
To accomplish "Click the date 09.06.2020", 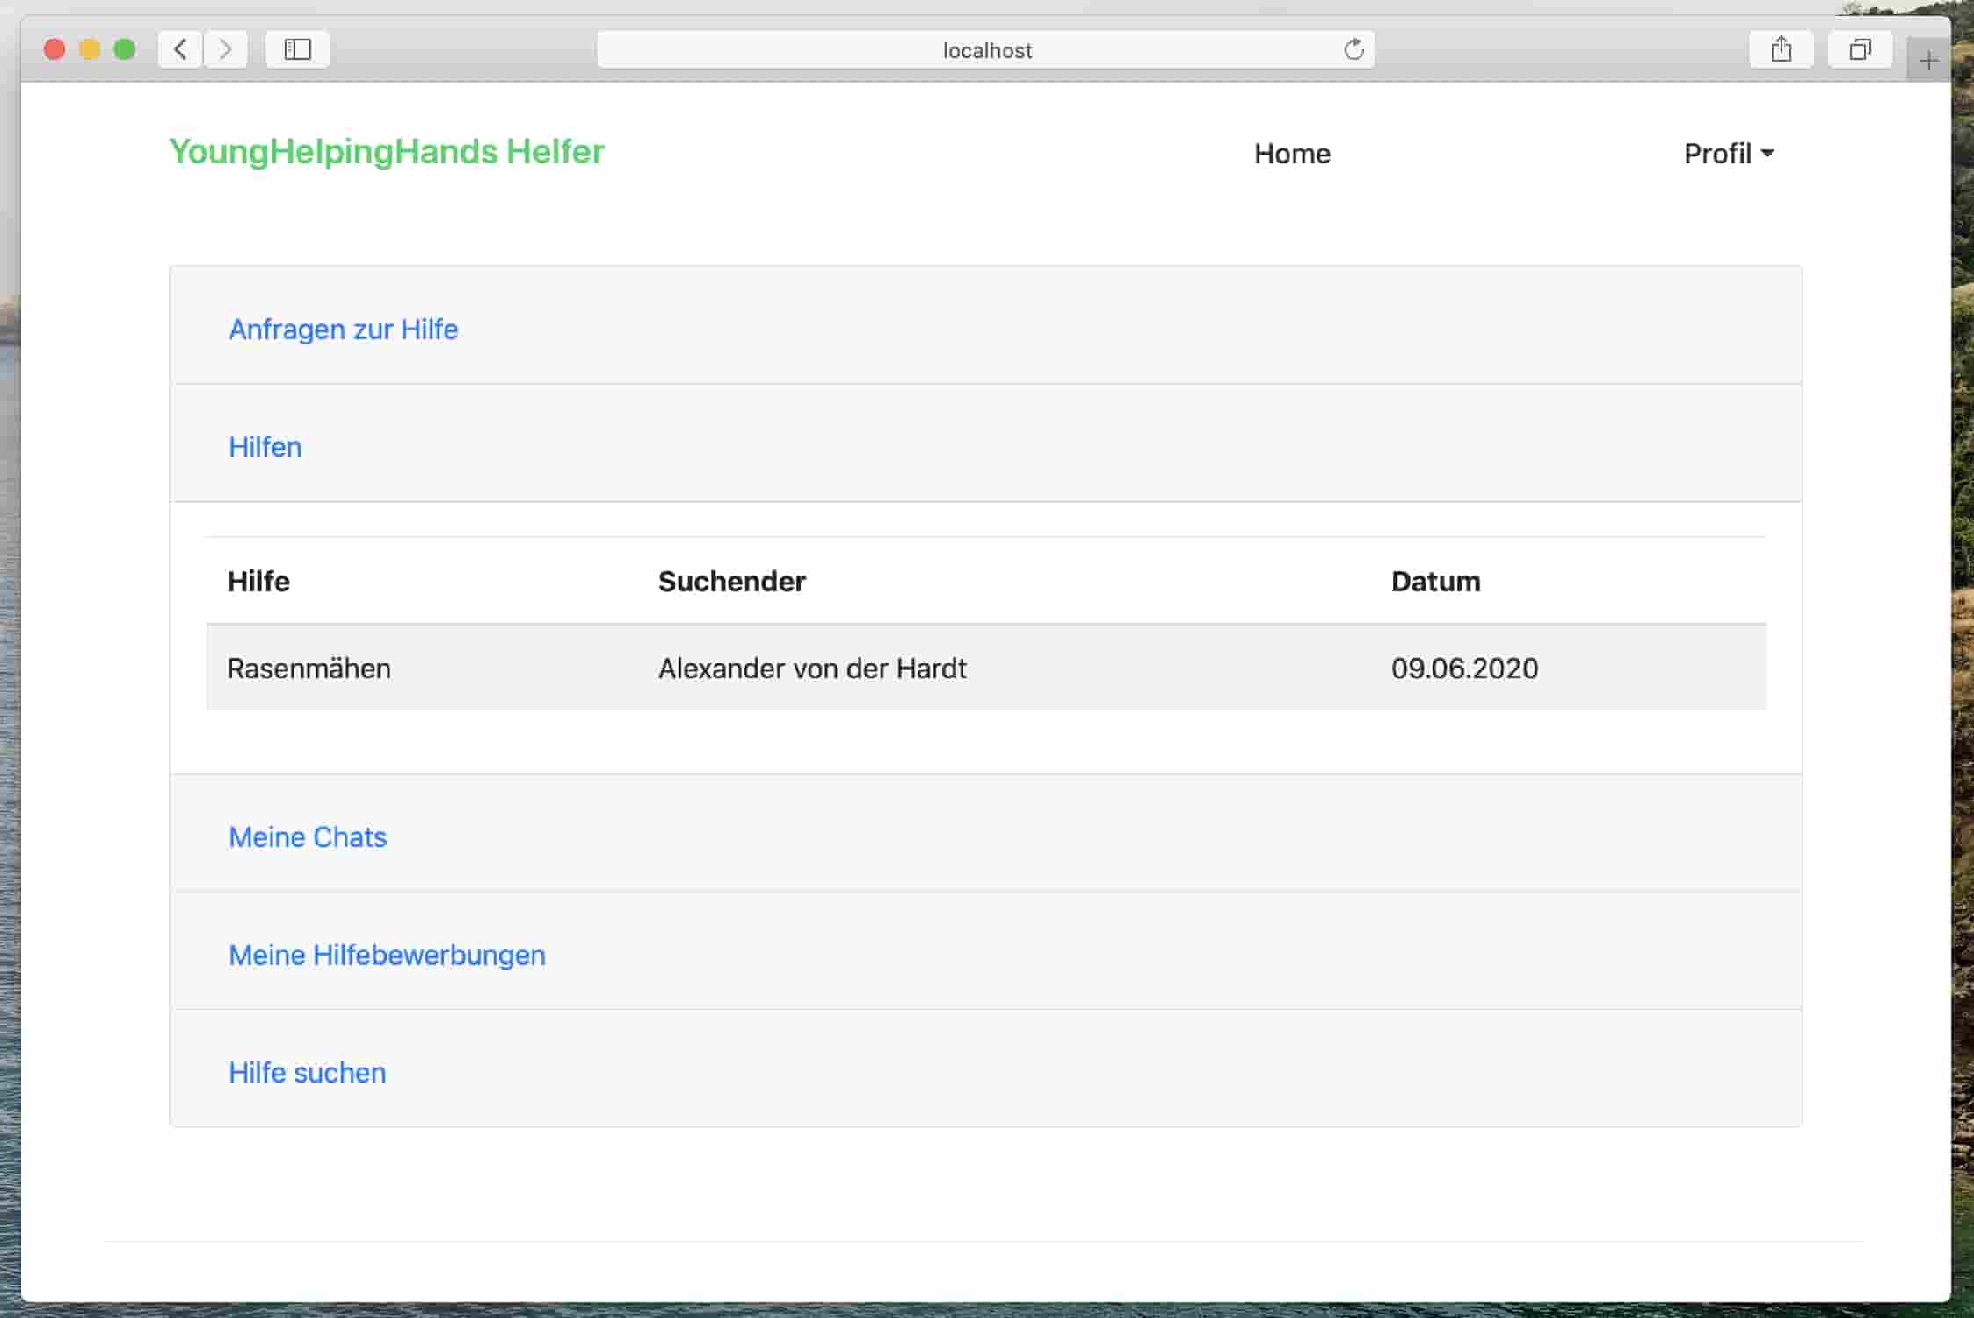I will pos(1464,669).
